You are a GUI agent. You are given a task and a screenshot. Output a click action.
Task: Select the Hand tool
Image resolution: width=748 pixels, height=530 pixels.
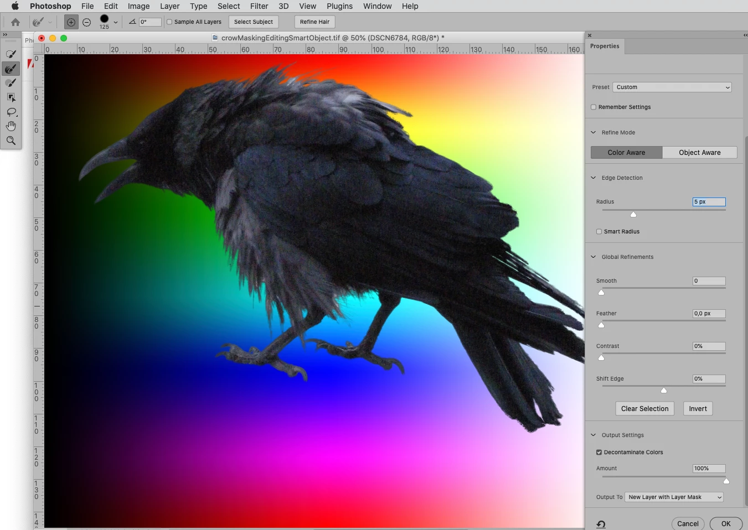click(x=11, y=126)
